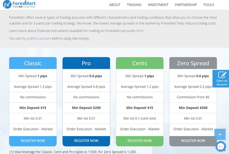Select the Zero Spread card header
This screenshot has width=229, height=154.
point(193,63)
